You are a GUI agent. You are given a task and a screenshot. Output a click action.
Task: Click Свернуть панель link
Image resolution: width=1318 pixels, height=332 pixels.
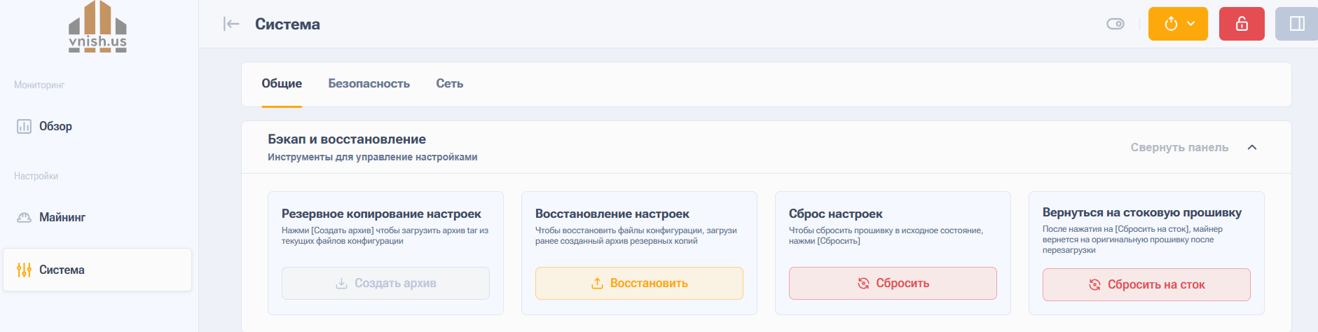pyautogui.click(x=1179, y=147)
